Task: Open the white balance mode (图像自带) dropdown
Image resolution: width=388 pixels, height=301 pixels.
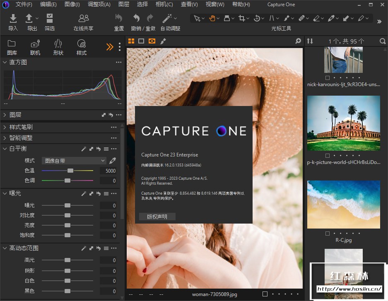Action: 74,161
